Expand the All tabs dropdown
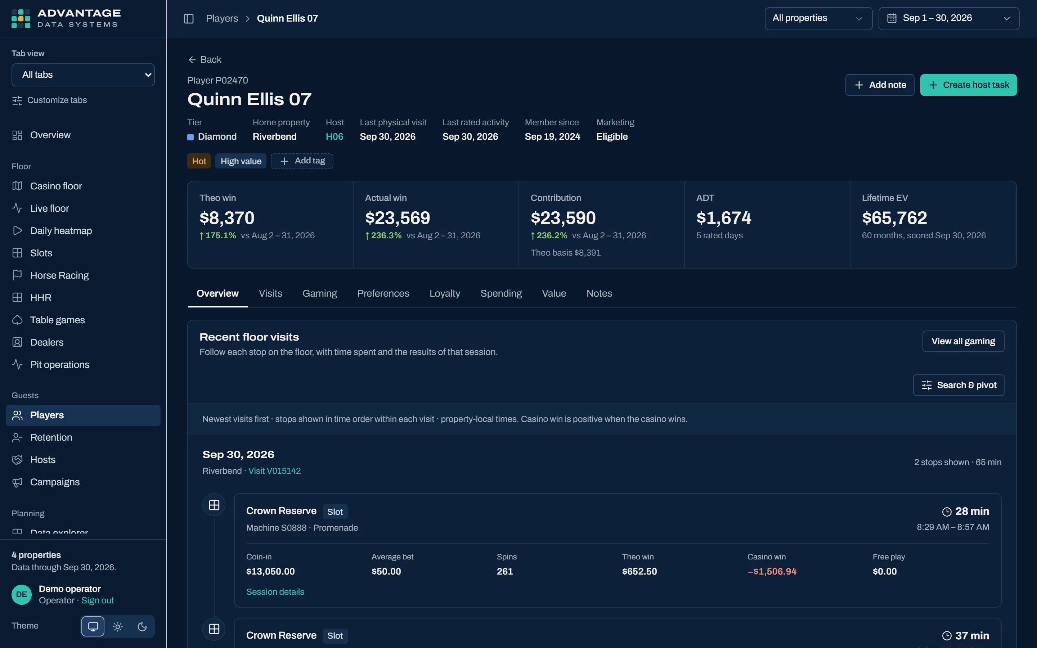Image resolution: width=1037 pixels, height=648 pixels. point(83,75)
